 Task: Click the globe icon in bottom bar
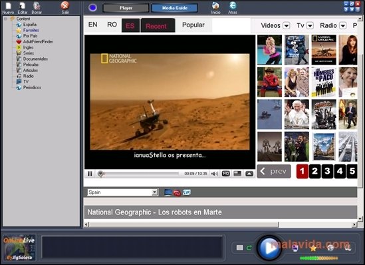pyautogui.click(x=330, y=248)
